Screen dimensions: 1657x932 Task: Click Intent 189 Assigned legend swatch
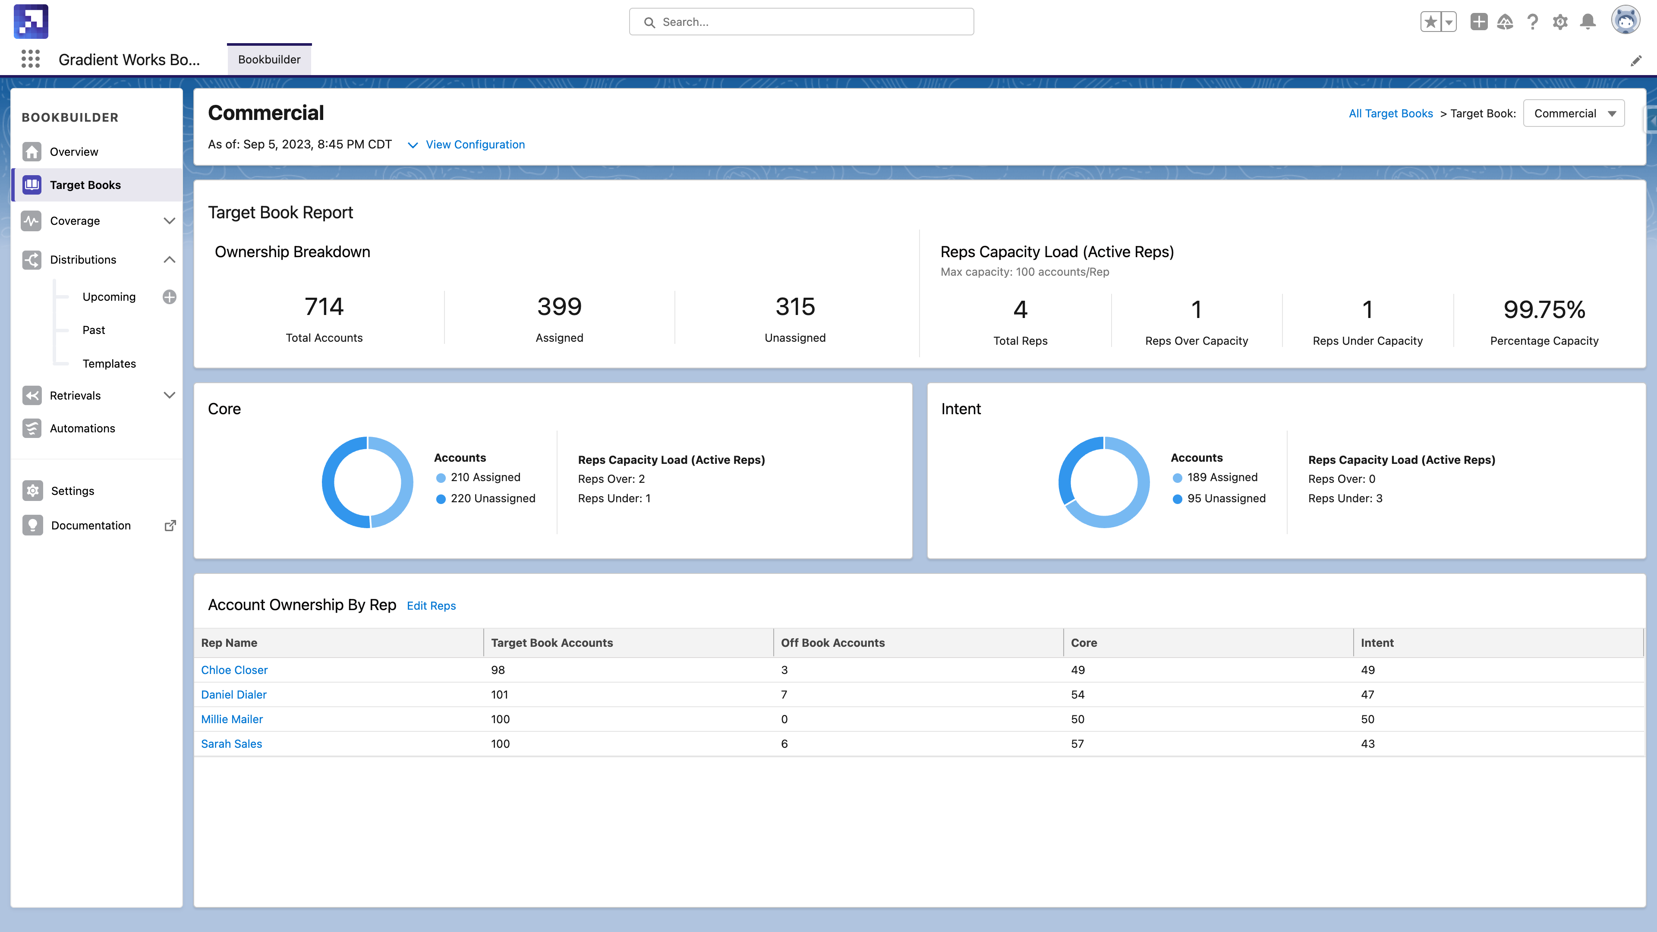[1177, 478]
